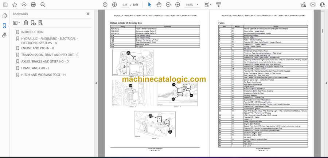Open the HITCH AND WORKING TOOL - H bookmark
The image size is (328, 158).
click(43, 74)
